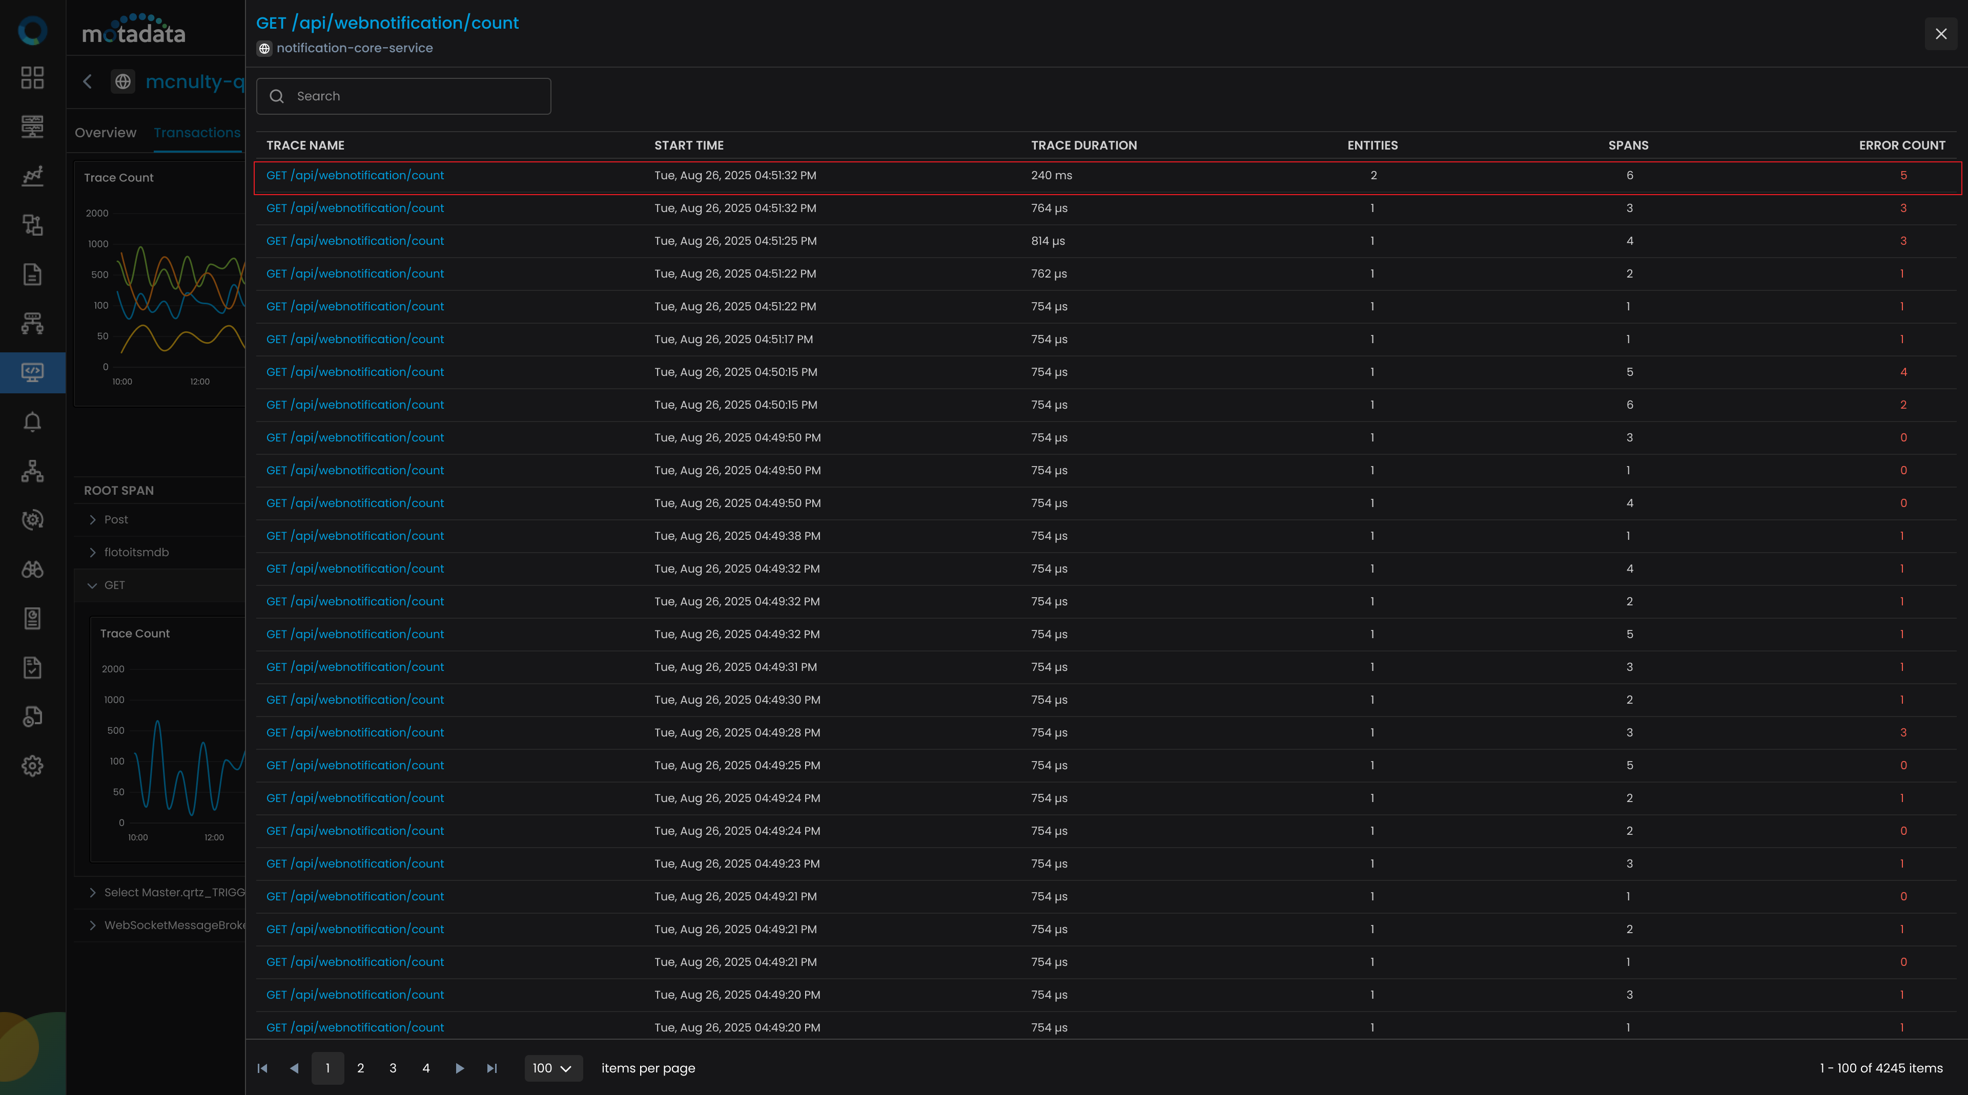Image resolution: width=1968 pixels, height=1095 pixels.
Task: Open the binoculars explorer icon in sidebar
Action: [x=32, y=569]
